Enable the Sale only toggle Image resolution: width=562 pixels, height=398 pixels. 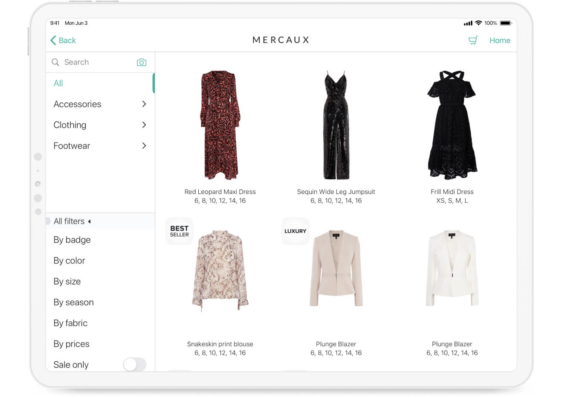click(134, 364)
